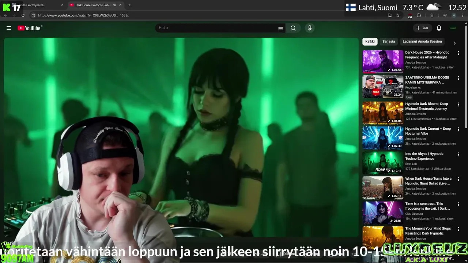Bookmark this page with star icon
This screenshot has width=468, height=263.
(x=398, y=15)
